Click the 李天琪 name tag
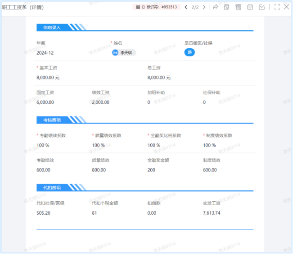293x254 pixels. coord(123,53)
